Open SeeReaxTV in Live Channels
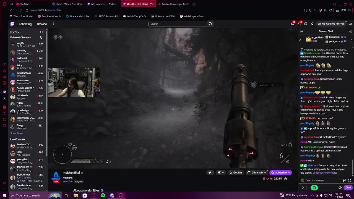This screenshot has width=354, height=199. pyautogui.click(x=27, y=146)
